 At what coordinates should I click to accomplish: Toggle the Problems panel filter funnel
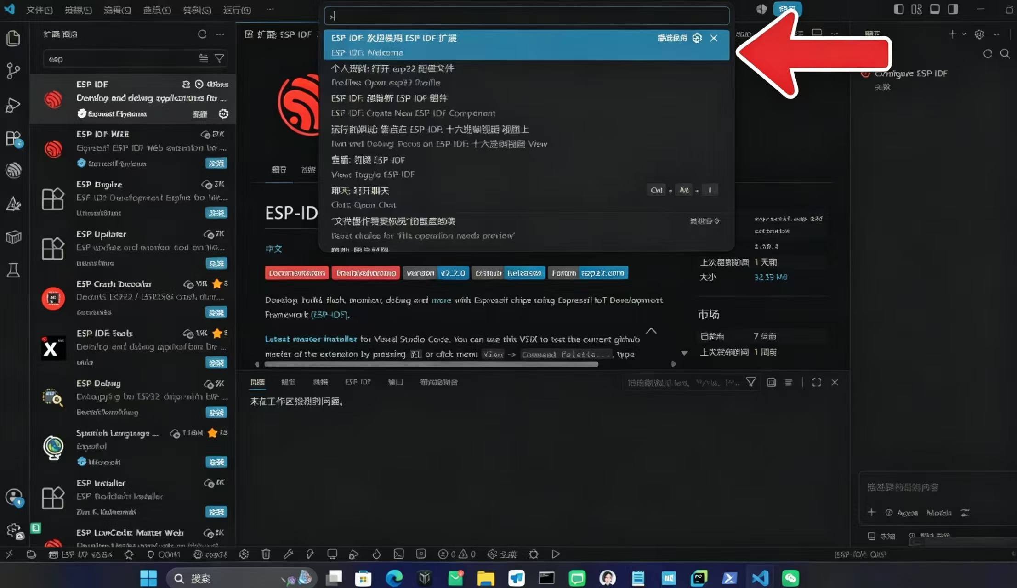[751, 382]
